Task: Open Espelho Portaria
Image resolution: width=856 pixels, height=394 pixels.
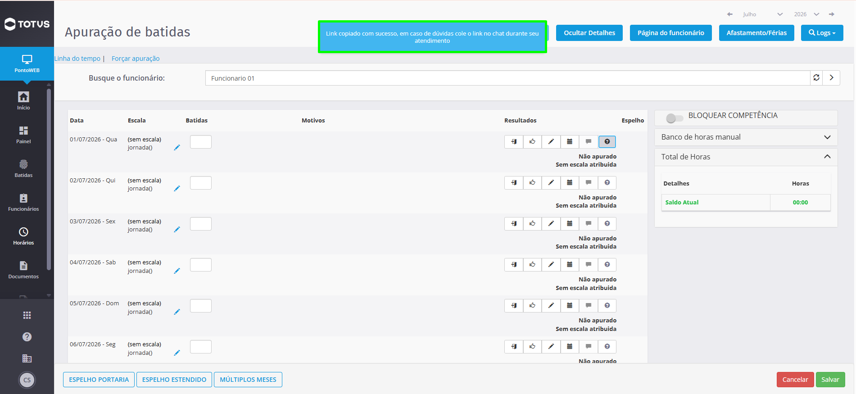Action: (x=99, y=380)
